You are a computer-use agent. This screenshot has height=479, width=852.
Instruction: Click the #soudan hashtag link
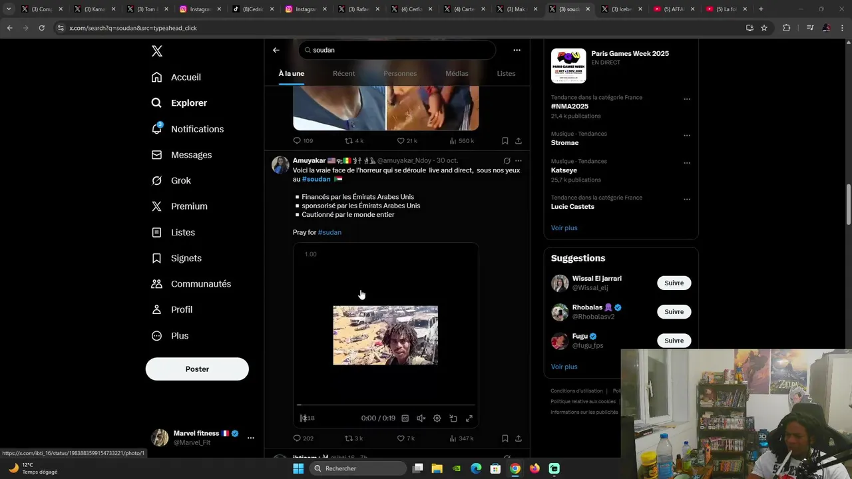click(316, 179)
